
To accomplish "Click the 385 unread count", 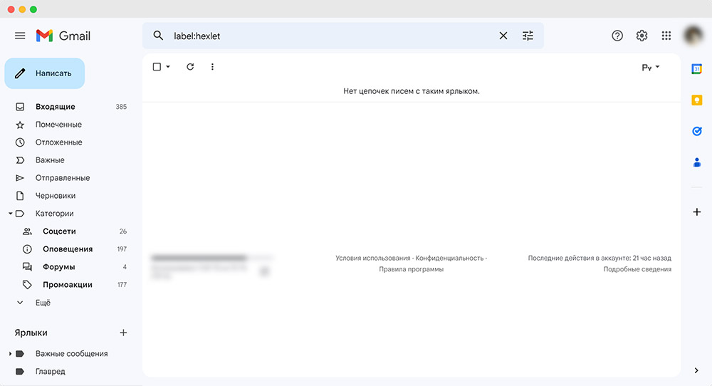I will pos(121,107).
